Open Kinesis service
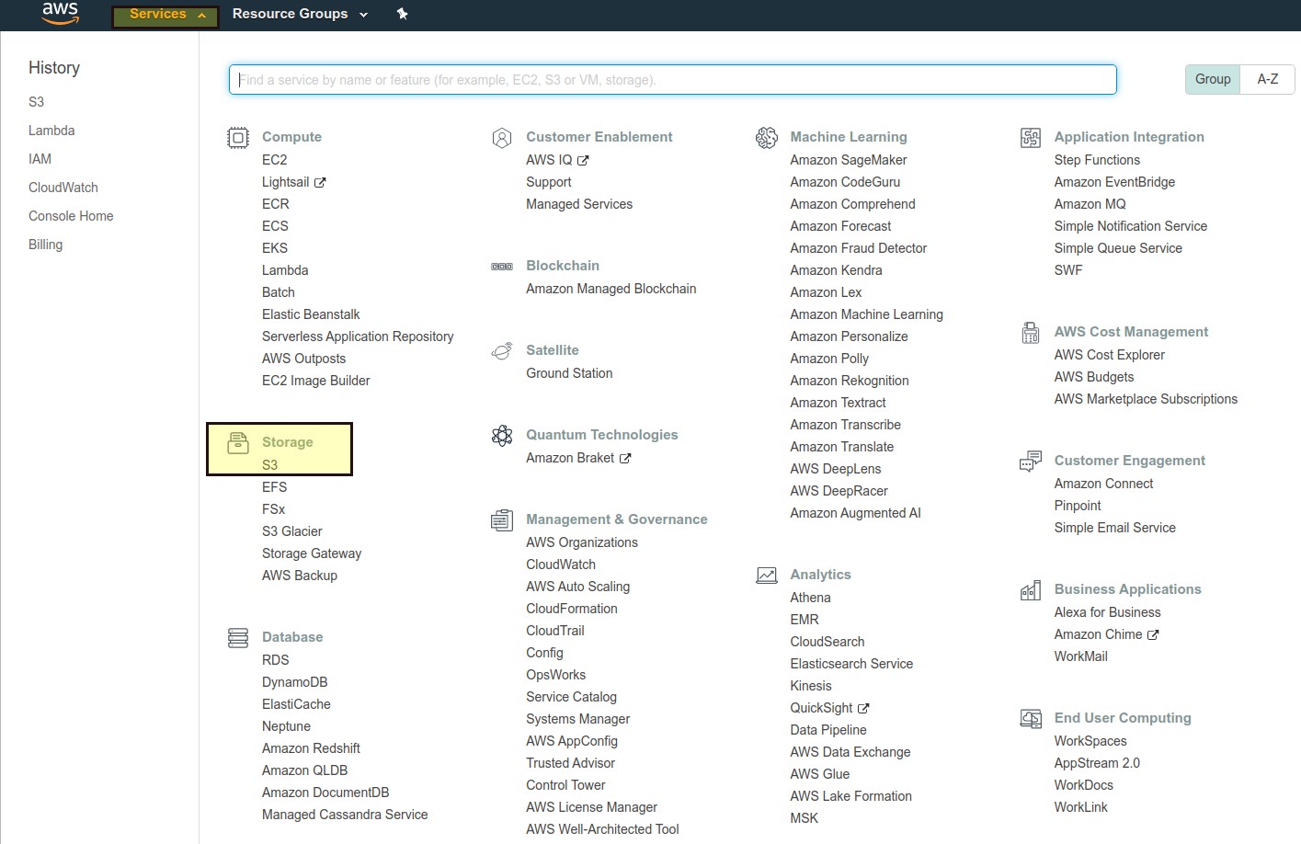Viewport: 1301px width, 844px height. point(811,686)
